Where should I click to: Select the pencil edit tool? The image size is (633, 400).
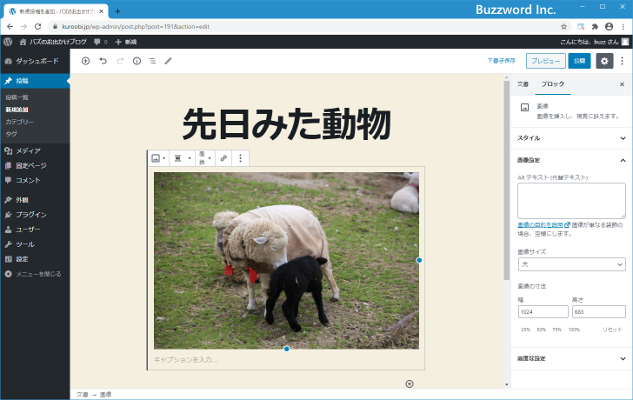coord(168,61)
